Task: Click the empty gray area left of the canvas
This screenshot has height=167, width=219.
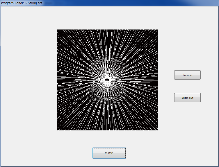Action: coord(29,80)
